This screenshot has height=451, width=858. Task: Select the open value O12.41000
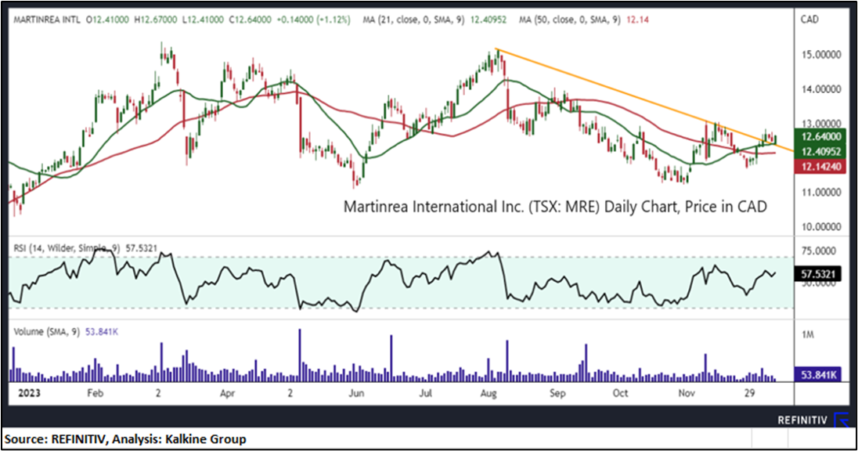click(x=107, y=20)
